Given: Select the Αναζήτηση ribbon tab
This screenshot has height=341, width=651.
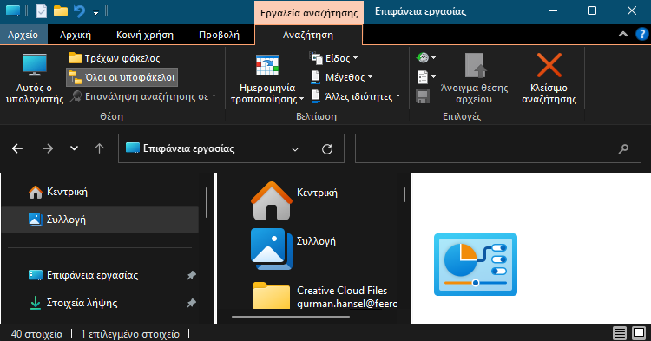Looking at the screenshot, I should coord(308,35).
